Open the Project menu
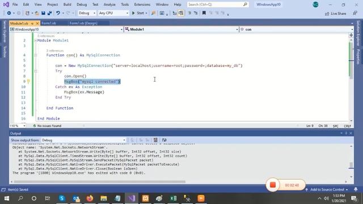Image resolution: width=363 pixels, height=204 pixels. pos(53,5)
